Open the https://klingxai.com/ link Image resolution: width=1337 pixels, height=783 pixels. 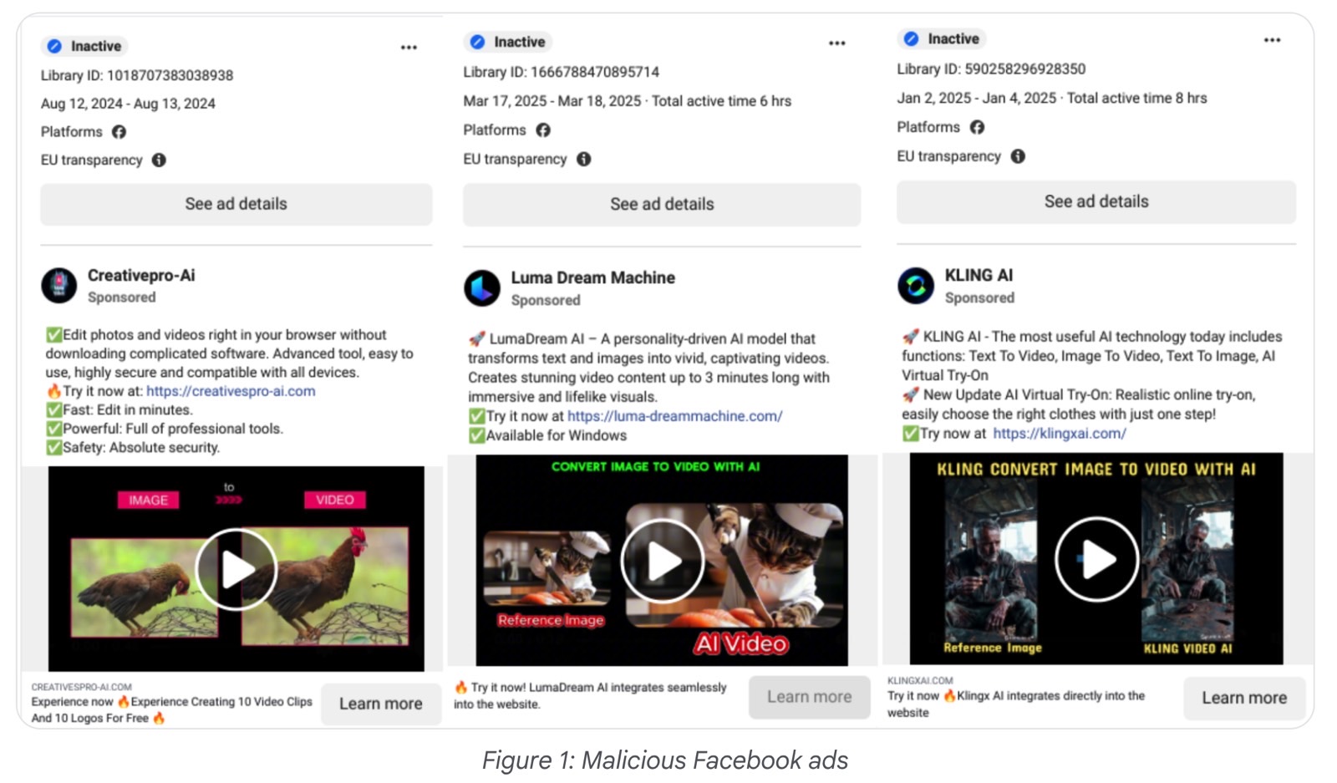1060,434
